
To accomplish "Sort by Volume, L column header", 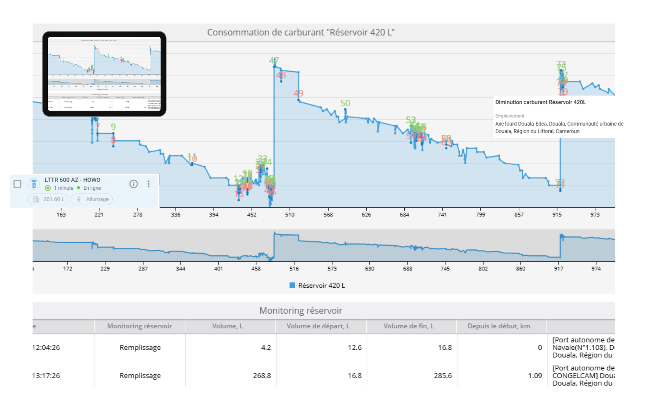I will coord(227,326).
